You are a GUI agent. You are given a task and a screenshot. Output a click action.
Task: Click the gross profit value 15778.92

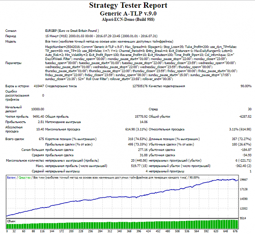pyautogui.click(x=141, y=116)
